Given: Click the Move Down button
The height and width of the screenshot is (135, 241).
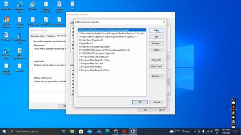Looking at the screenshot, I should click(157, 66).
